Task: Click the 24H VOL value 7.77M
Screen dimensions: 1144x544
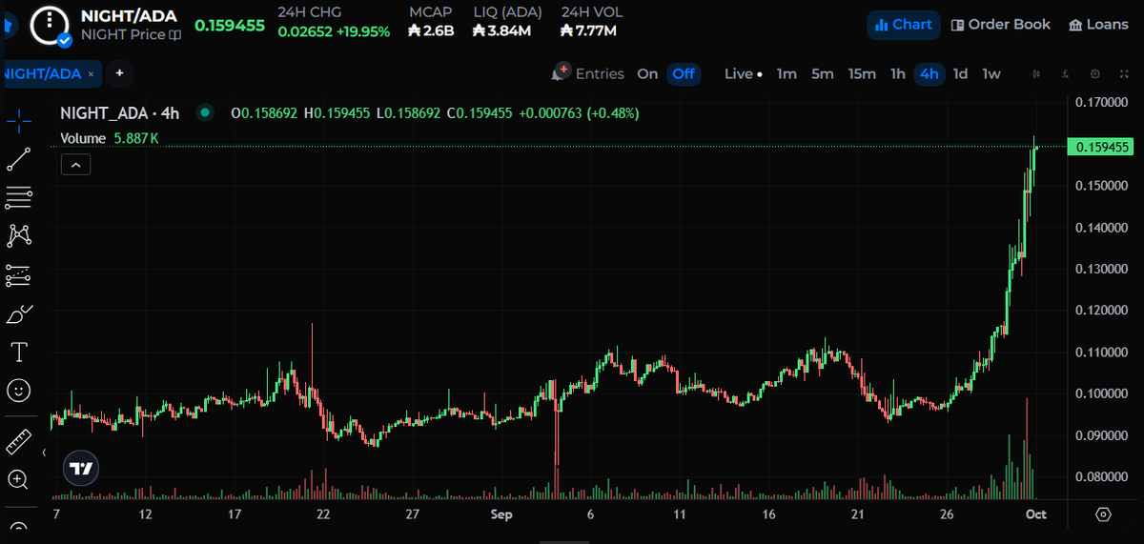Action: click(589, 30)
